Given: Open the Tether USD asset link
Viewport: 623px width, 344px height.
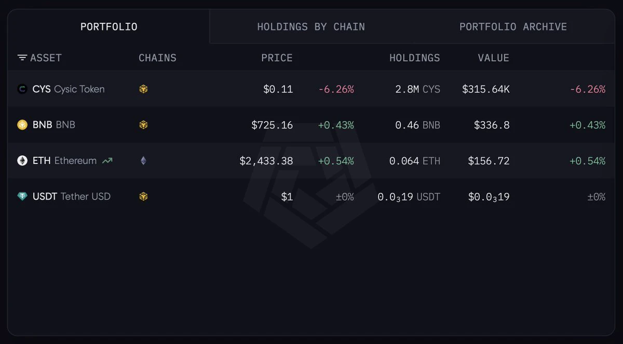Looking at the screenshot, I should point(72,197).
